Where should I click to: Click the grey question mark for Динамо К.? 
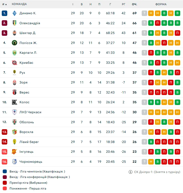[x=144, y=13]
